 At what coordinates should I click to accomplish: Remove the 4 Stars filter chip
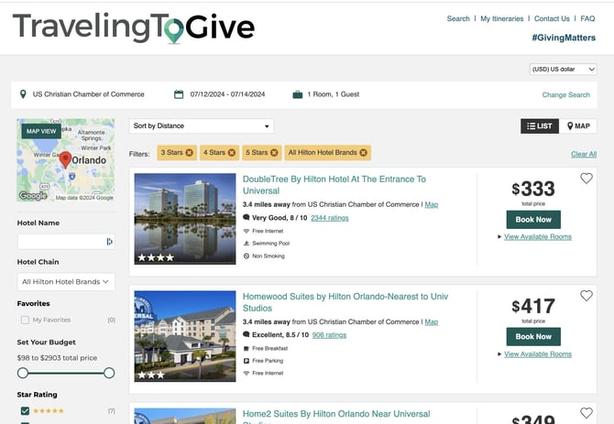tap(232, 153)
